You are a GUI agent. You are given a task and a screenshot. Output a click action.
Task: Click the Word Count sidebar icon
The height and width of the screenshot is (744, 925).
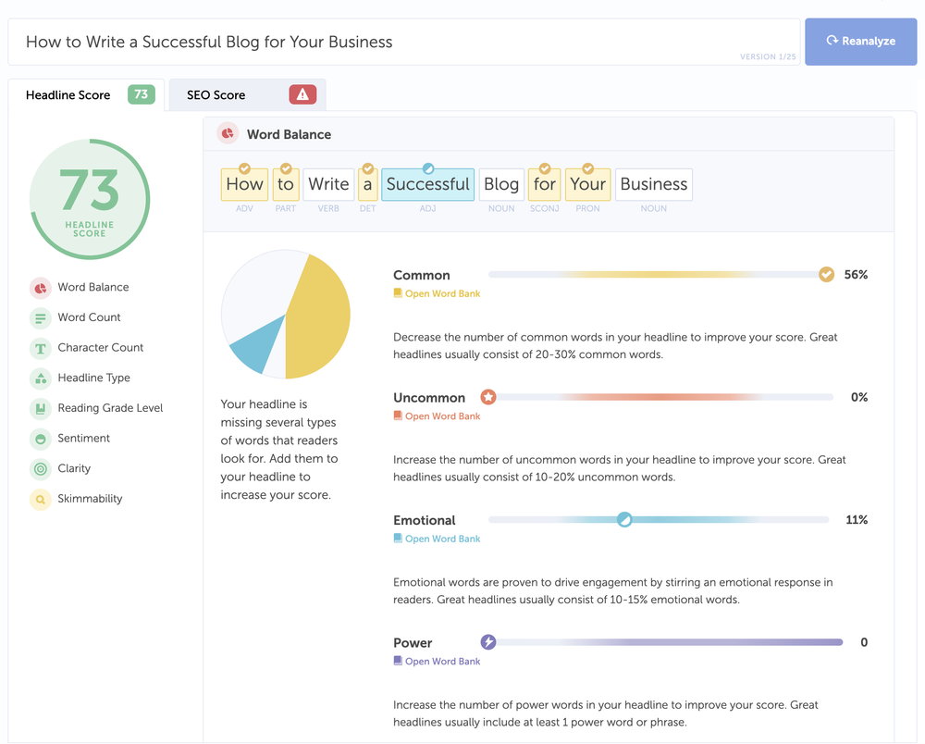click(40, 318)
